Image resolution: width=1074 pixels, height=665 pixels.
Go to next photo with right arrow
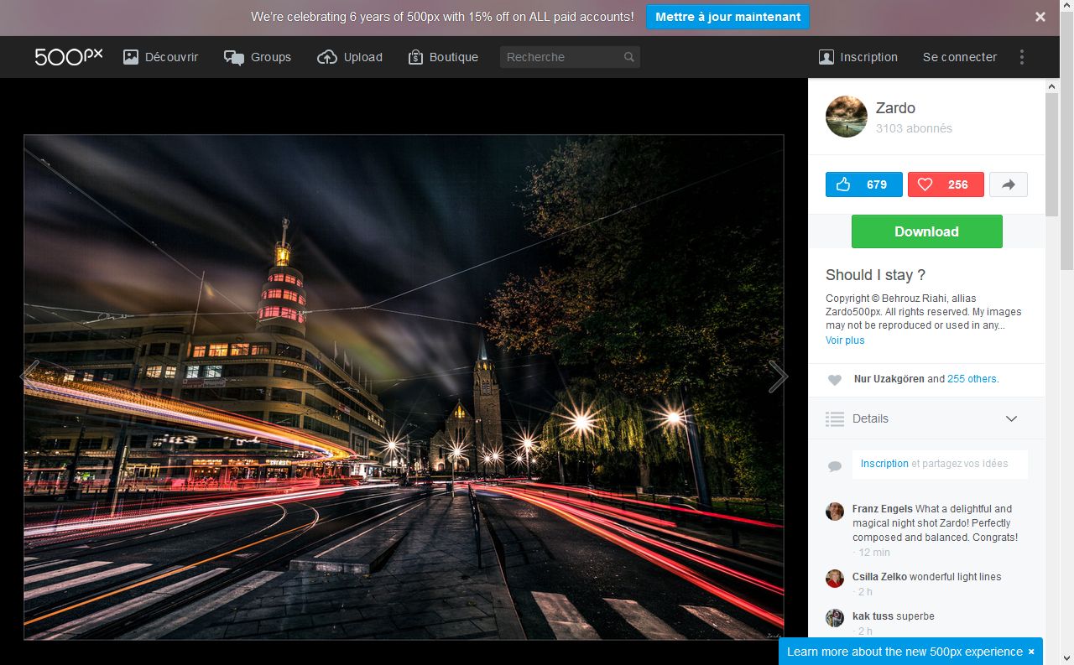(x=778, y=377)
